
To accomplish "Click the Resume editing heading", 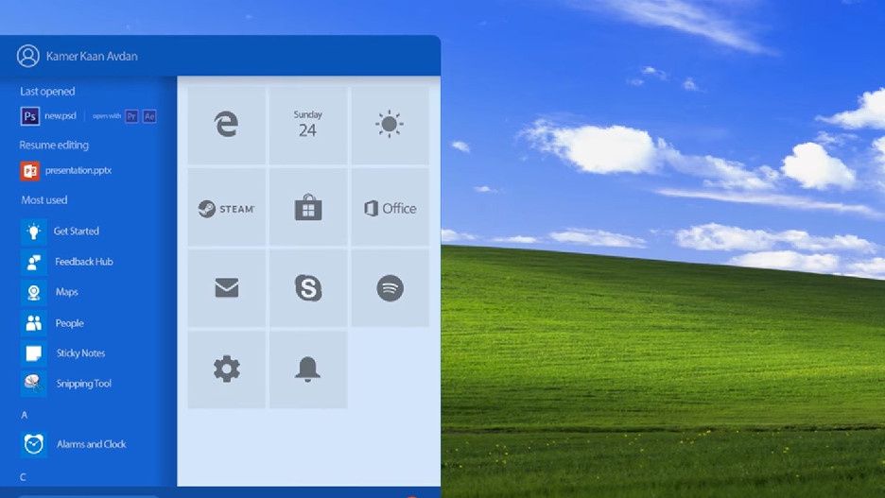I will coord(54,145).
